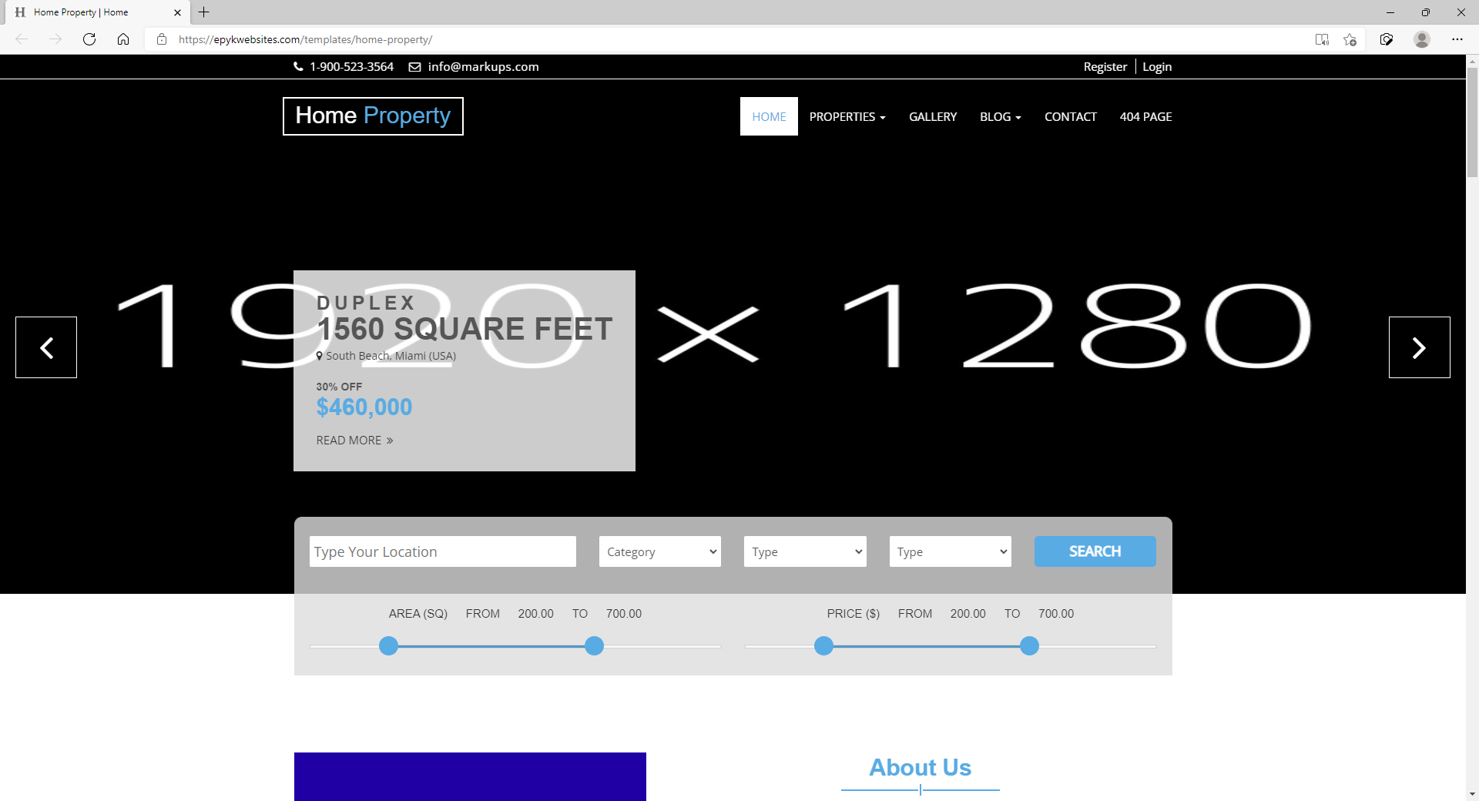Switch to the CONTACT menu item

1070,116
